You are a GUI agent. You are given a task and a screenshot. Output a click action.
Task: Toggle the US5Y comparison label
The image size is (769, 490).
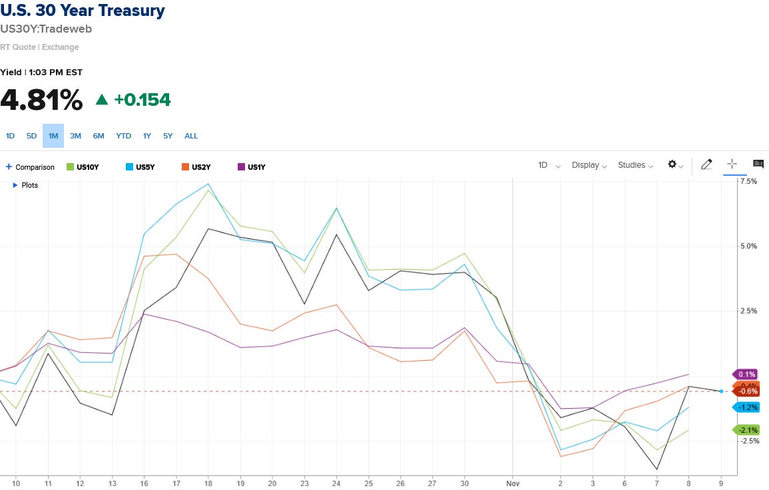145,167
